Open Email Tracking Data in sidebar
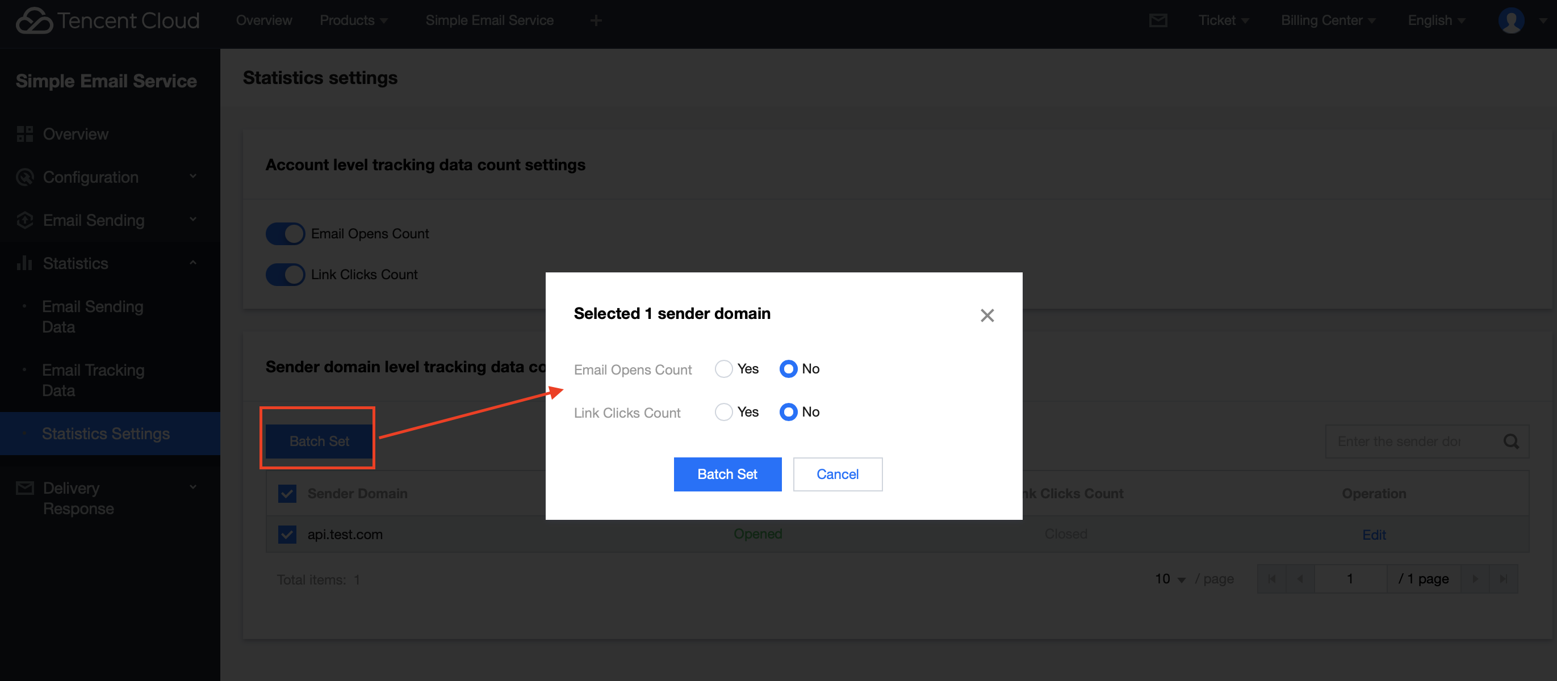This screenshot has width=1557, height=681. tap(93, 380)
